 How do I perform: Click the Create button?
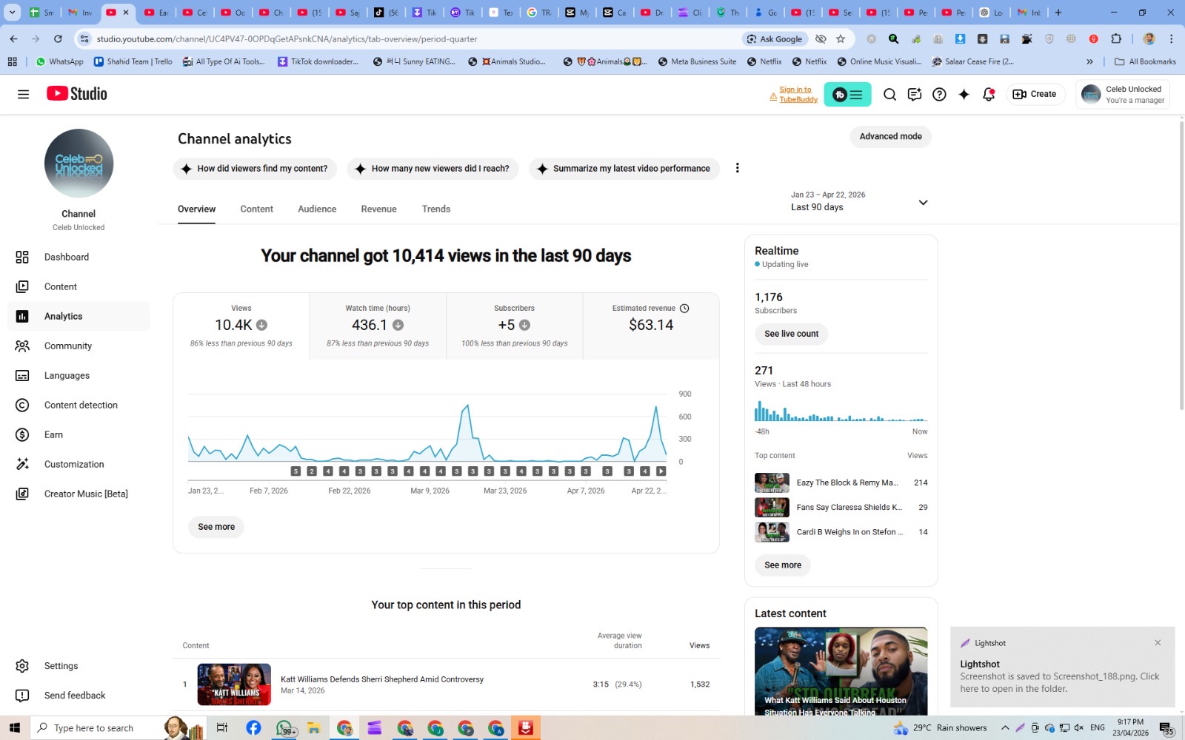(1035, 94)
